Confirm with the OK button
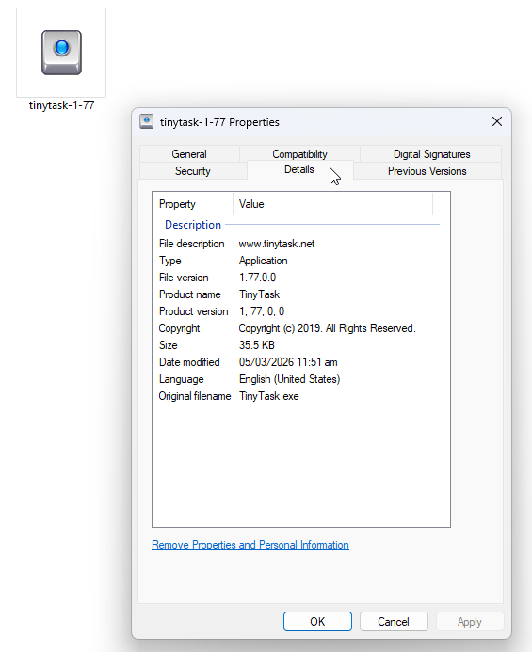 (x=317, y=622)
